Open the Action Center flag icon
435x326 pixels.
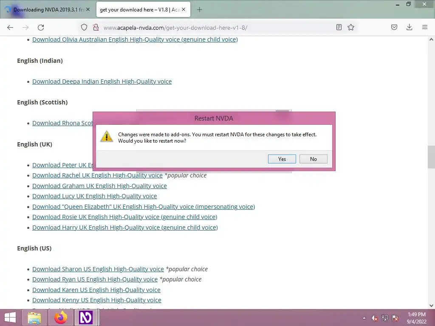click(395, 318)
